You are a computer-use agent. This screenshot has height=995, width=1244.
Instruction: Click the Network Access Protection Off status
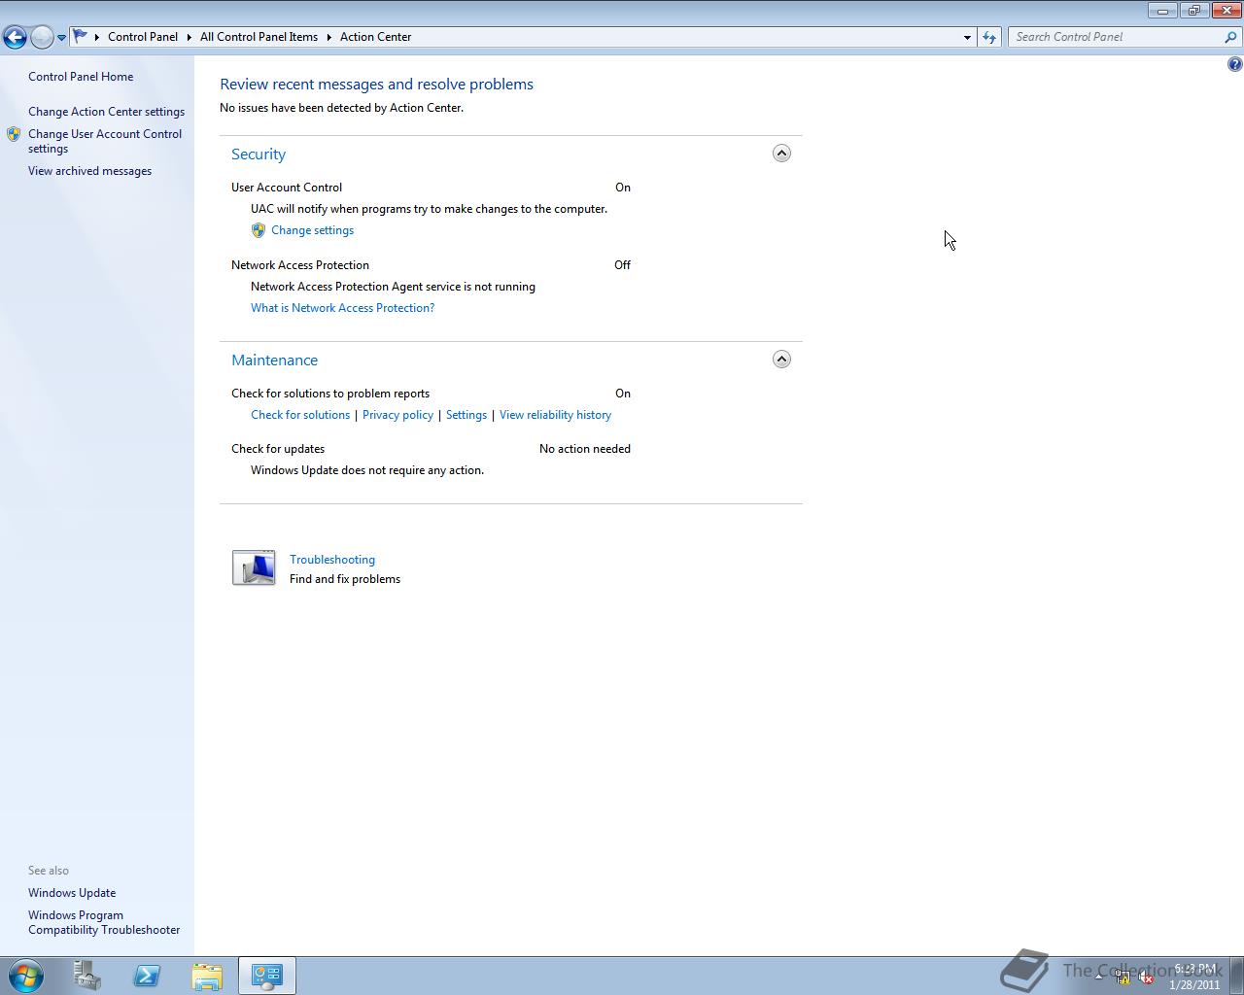(x=623, y=265)
